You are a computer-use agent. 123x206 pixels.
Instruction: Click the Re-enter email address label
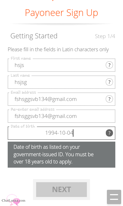(x=33, y=109)
